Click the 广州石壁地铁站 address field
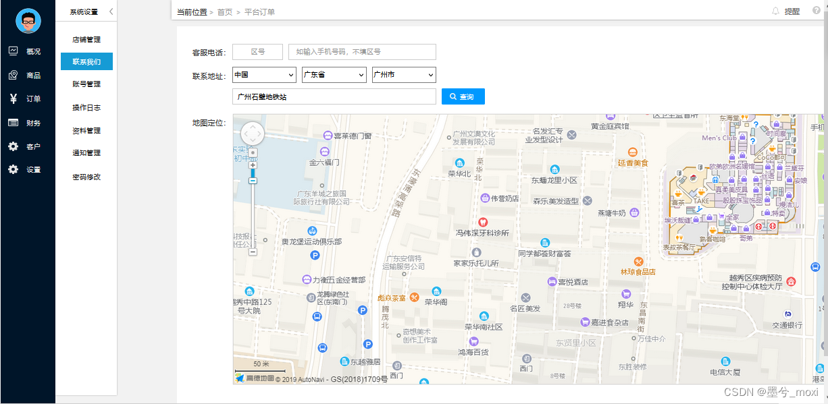This screenshot has height=404, width=828. [334, 97]
